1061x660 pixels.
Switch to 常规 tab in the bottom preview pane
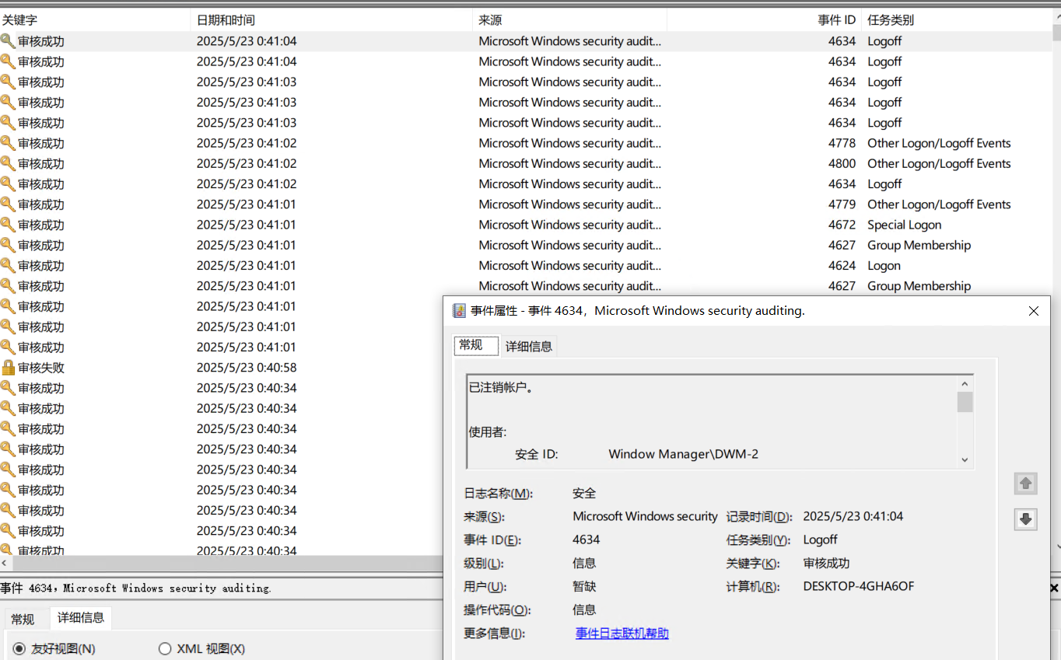(23, 619)
